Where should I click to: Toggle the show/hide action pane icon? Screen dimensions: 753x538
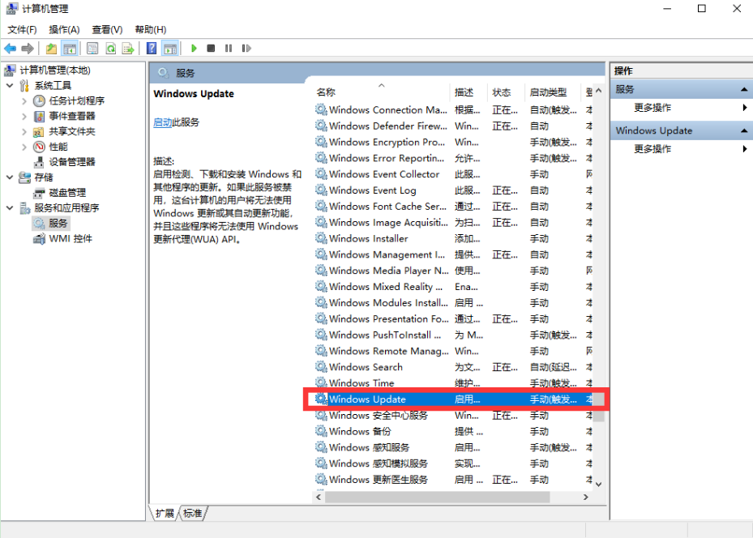click(170, 49)
